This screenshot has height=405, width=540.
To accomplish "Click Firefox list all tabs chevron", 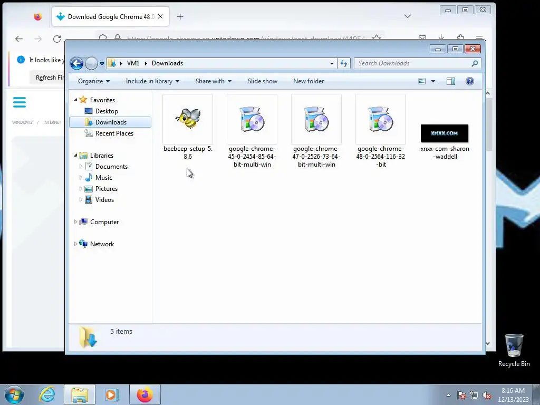I will pos(408,16).
